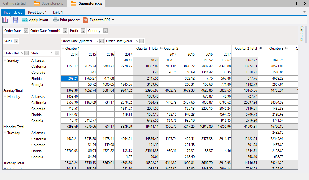This screenshot has height=180, width=309.
Task: Click the Apply layout icon
Action: point(25,20)
